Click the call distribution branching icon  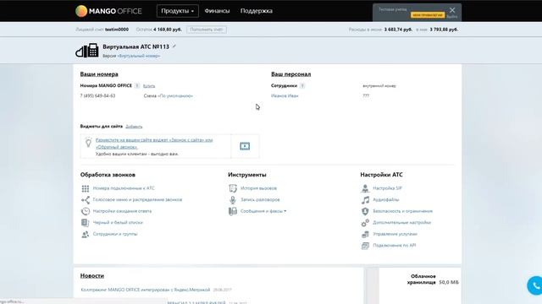pos(86,200)
